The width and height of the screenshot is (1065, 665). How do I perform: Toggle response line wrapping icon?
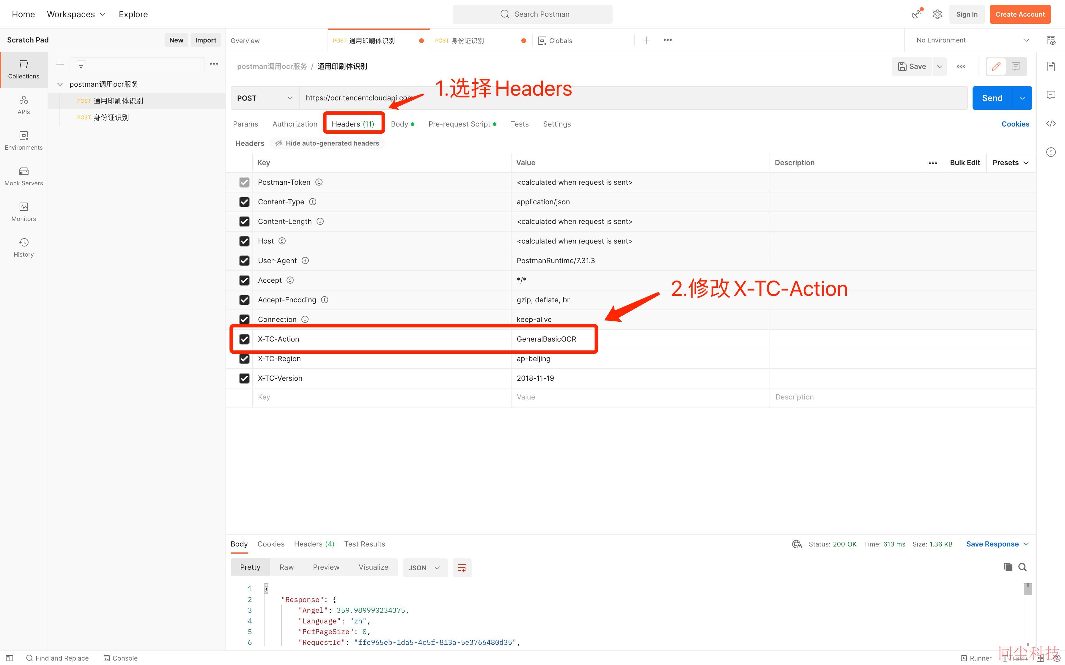pos(462,568)
